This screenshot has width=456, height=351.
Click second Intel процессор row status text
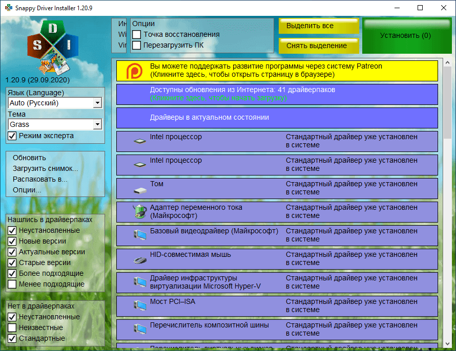pyautogui.click(x=351, y=165)
